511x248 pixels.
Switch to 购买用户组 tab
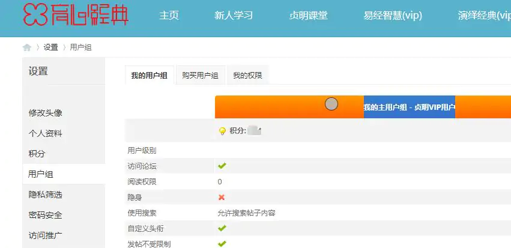coord(200,75)
